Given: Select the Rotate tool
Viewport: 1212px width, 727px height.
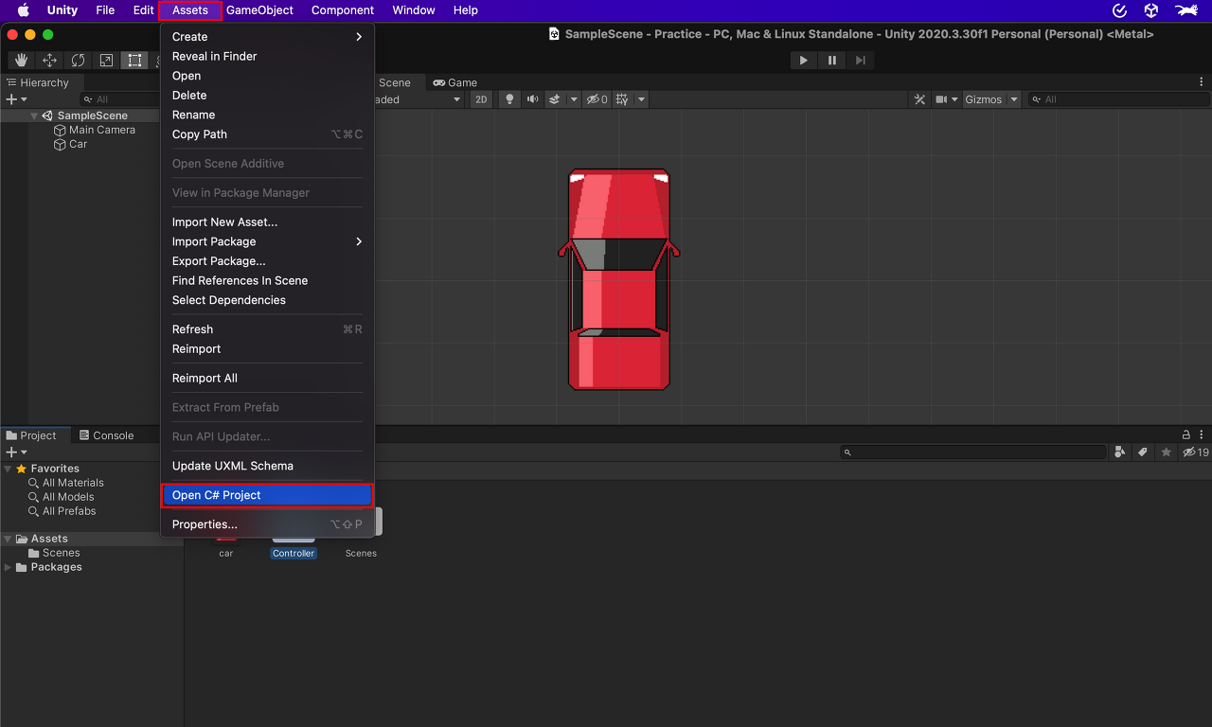Looking at the screenshot, I should tap(78, 61).
